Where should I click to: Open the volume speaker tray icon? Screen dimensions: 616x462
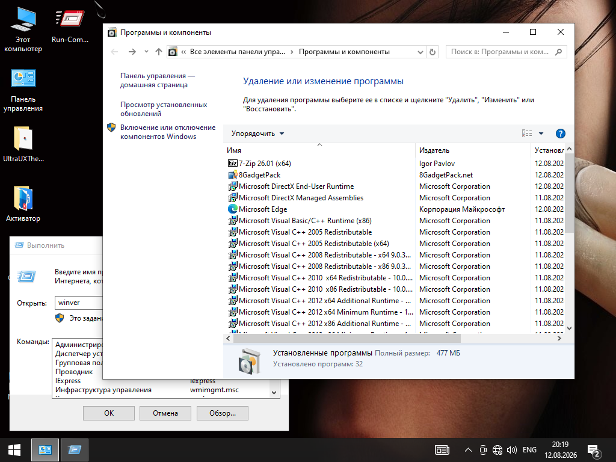[x=512, y=450]
